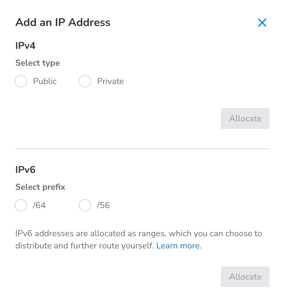This screenshot has height=297, width=283.
Task: Click the IPv6 section heading
Action: (x=25, y=170)
